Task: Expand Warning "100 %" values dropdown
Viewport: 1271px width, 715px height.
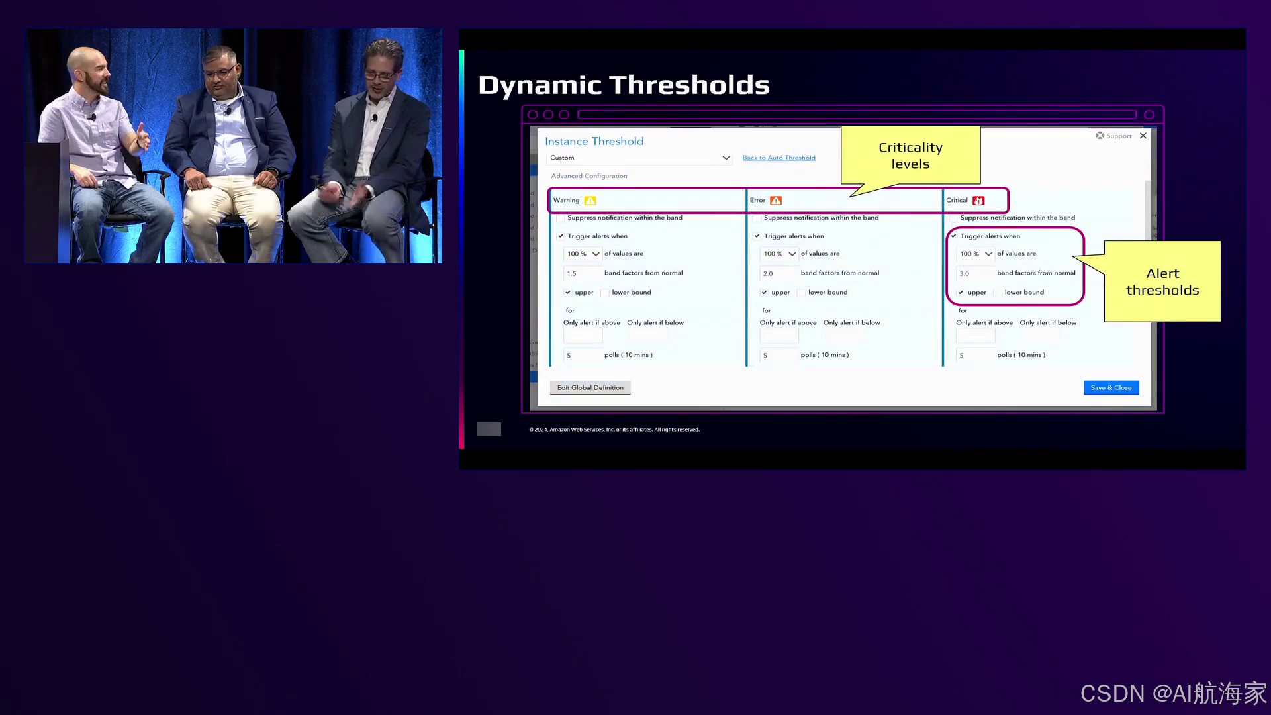Action: 583,254
